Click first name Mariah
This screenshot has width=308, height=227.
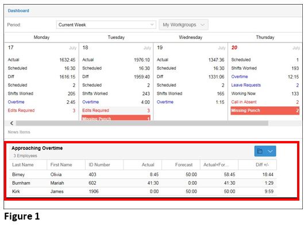(x=57, y=183)
